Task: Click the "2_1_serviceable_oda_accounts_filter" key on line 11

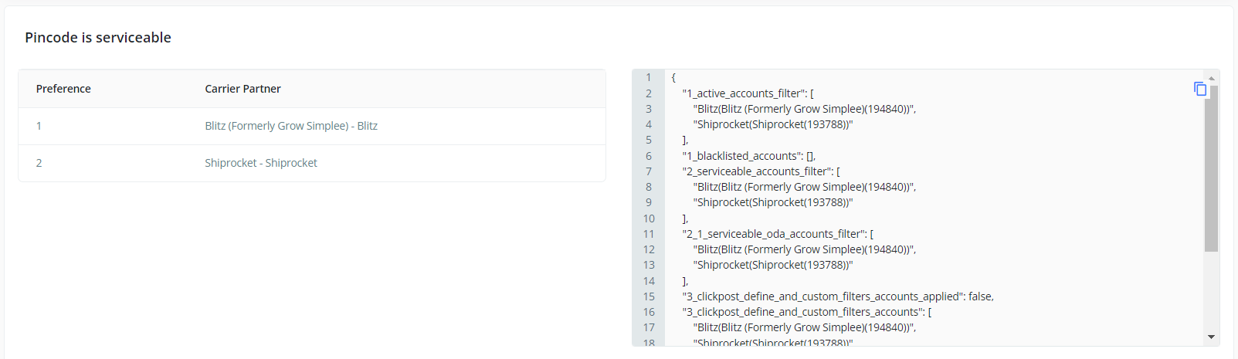Action: (x=773, y=234)
